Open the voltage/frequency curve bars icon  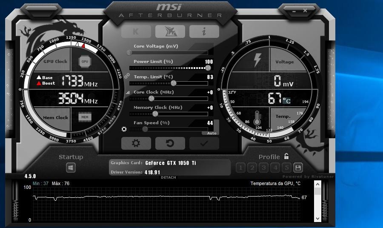128,92
